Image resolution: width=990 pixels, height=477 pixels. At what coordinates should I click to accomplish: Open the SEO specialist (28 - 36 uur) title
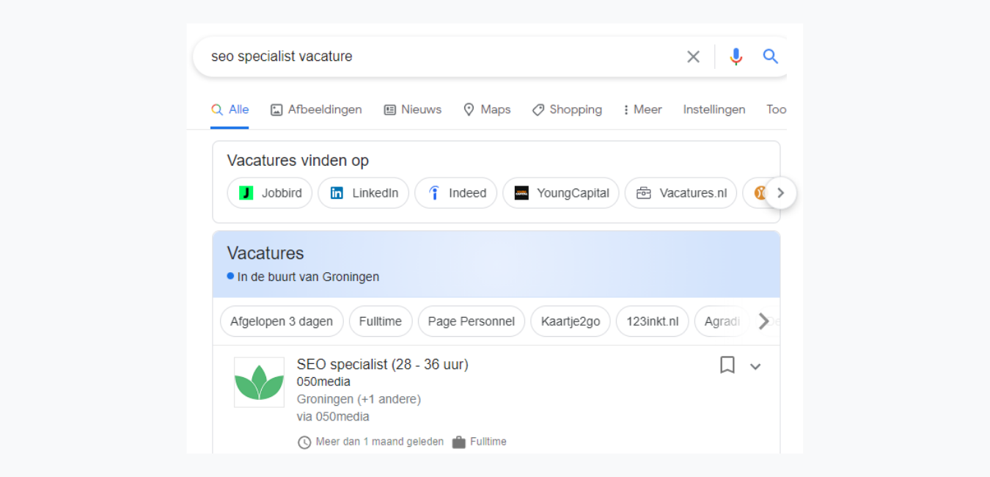point(382,364)
